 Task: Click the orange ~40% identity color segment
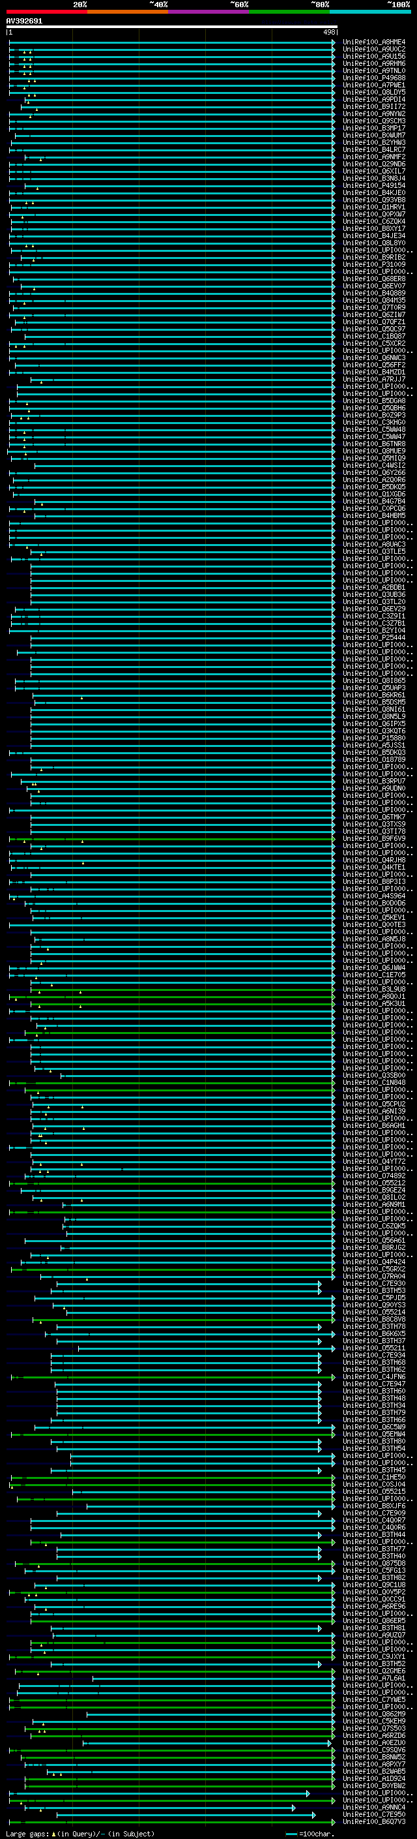click(128, 12)
